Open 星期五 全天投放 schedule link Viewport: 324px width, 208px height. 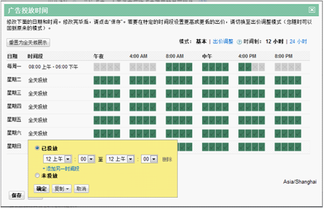pos(38,120)
